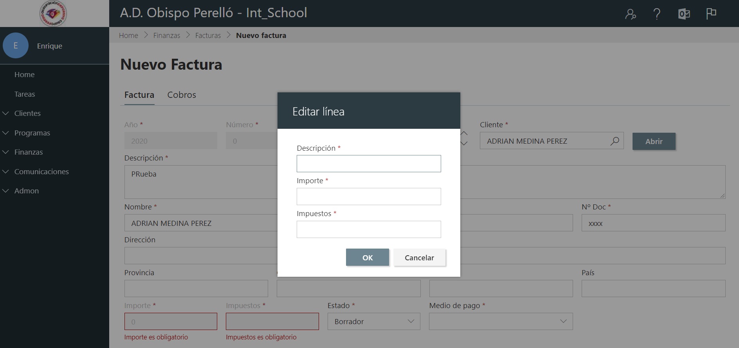
Task: Click the Nuevo Factura page heading
Action: pos(171,65)
